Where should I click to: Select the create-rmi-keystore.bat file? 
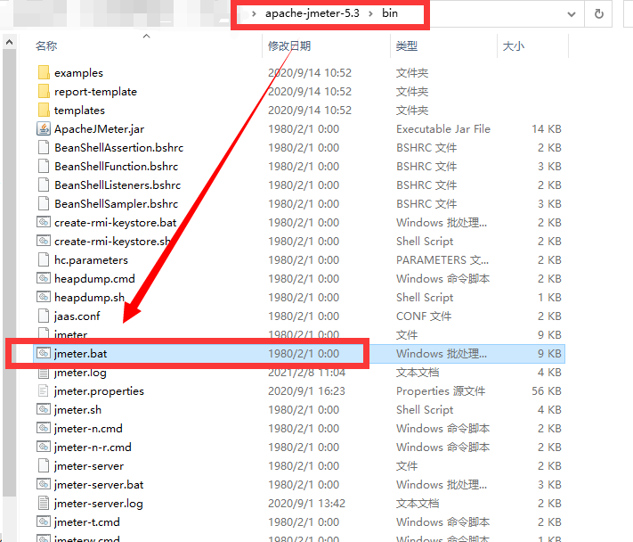coord(115,223)
